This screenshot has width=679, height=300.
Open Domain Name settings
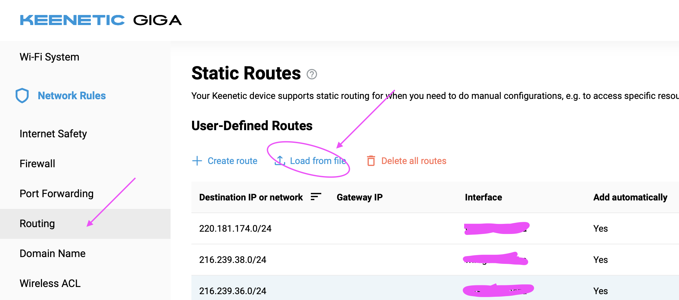52,253
